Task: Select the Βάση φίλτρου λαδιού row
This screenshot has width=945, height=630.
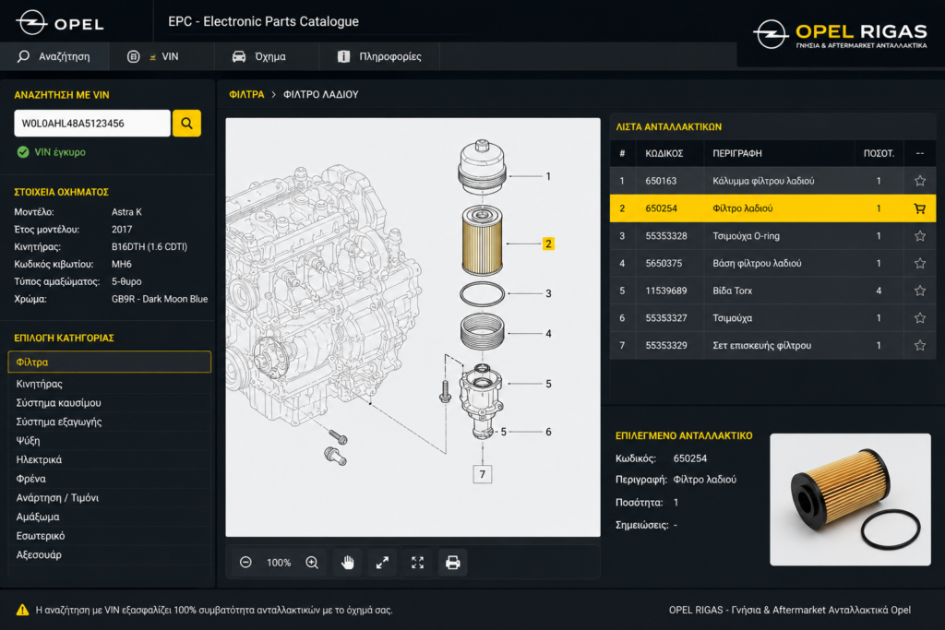Action: [772, 263]
